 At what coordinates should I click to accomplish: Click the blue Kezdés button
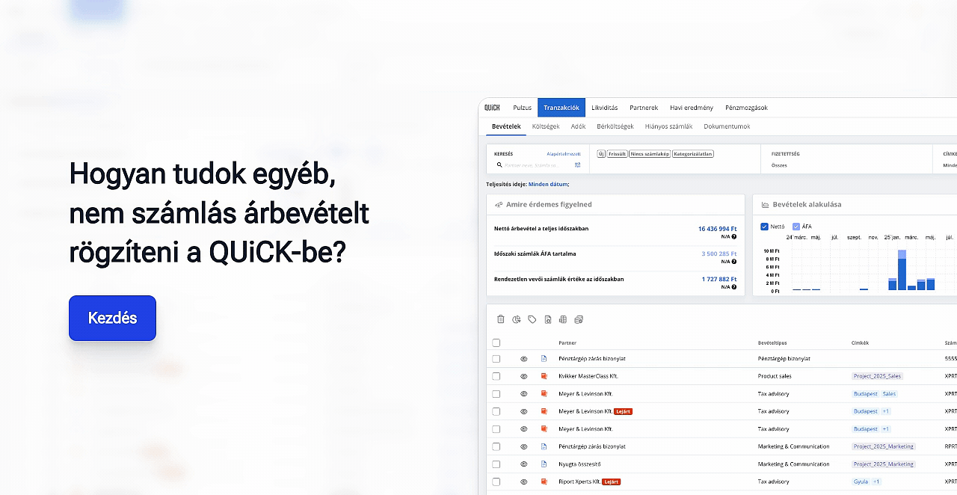click(x=112, y=318)
